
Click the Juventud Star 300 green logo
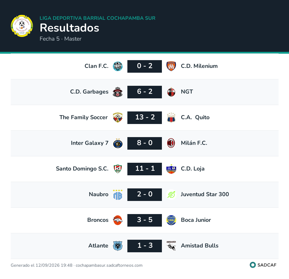[x=171, y=195]
